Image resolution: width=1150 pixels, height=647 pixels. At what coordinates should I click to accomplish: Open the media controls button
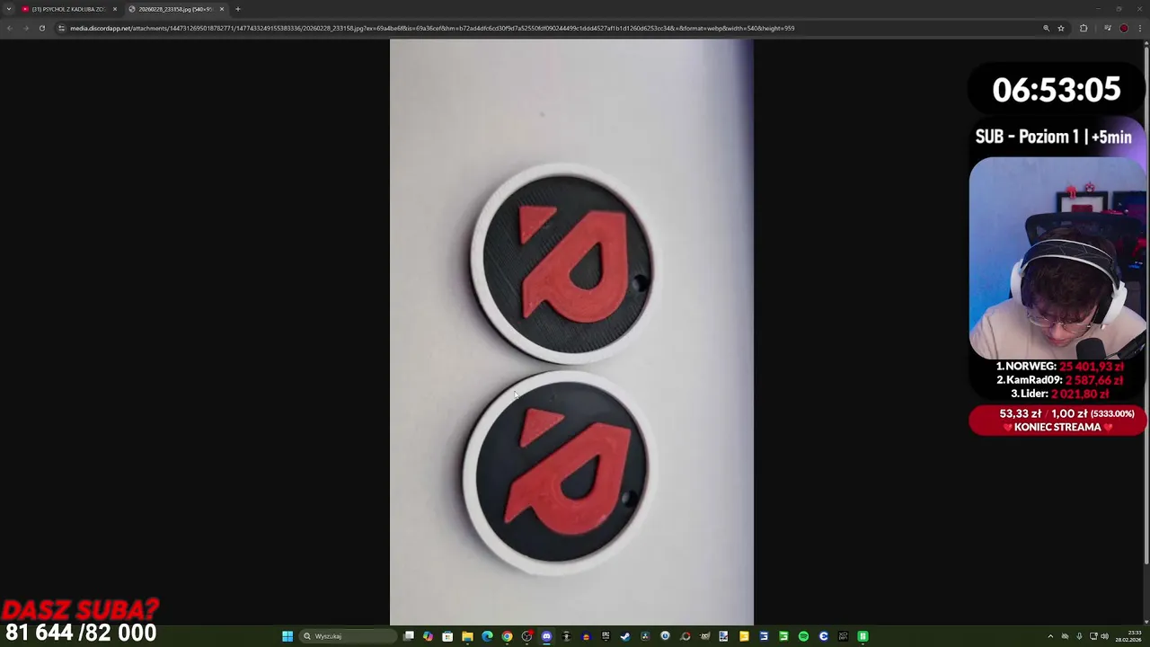pyautogui.click(x=1108, y=28)
